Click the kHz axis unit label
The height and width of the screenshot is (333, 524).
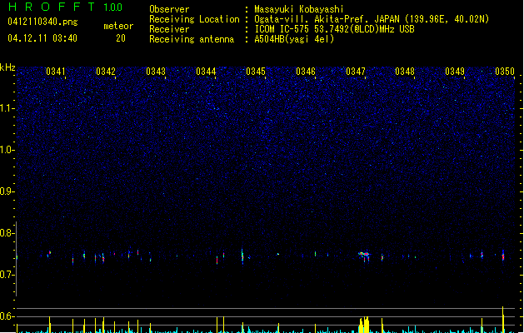tap(7, 67)
